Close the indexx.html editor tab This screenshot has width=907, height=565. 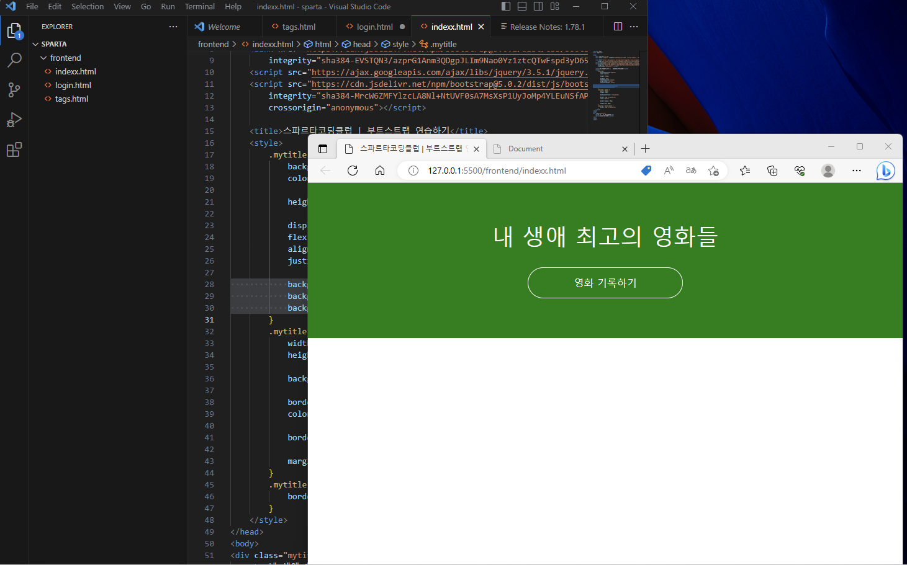(481, 27)
